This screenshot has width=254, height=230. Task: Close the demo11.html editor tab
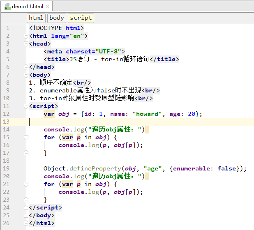tap(47, 7)
